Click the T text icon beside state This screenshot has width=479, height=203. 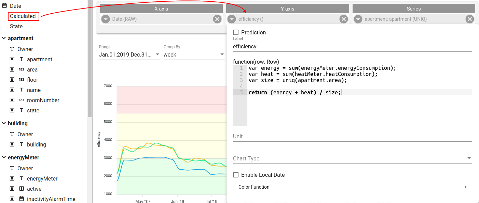(21, 110)
